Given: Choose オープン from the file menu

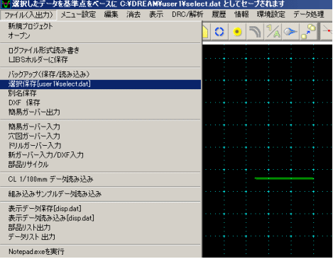Looking at the screenshot, I should [x=100, y=35].
